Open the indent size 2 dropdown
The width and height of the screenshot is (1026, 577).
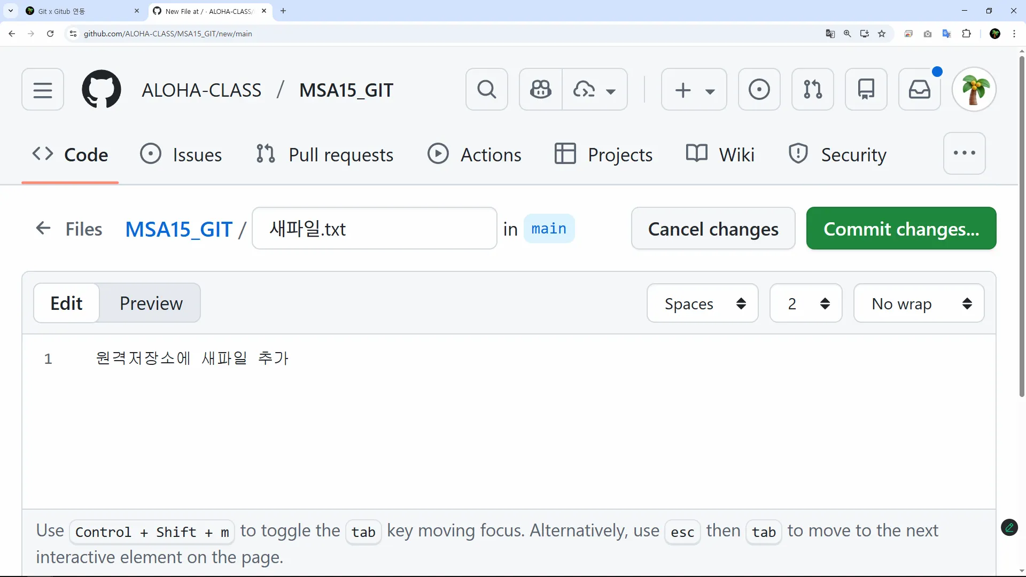806,303
